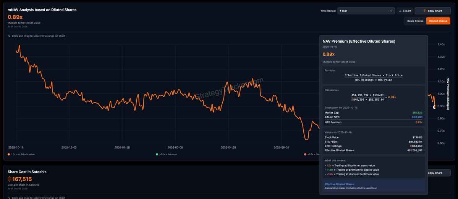The width and height of the screenshot is (458, 199).
Task: Click the >1.0x = Premium legend text
Action: [168, 154]
